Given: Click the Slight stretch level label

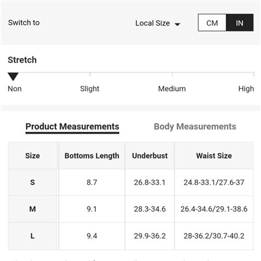Looking at the screenshot, I should click(x=90, y=89).
